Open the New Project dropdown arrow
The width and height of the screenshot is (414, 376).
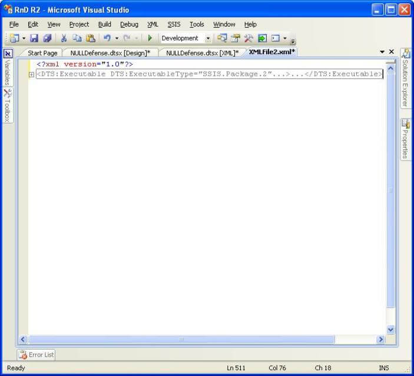point(24,38)
